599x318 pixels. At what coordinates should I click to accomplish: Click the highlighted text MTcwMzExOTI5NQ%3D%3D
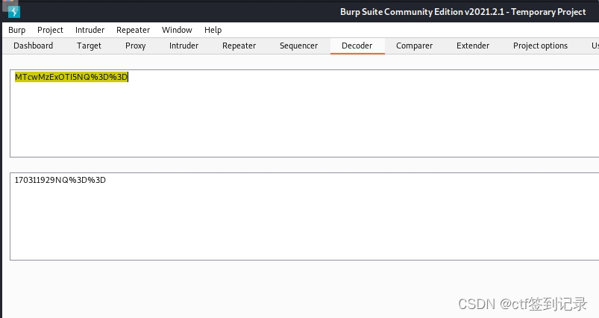pyautogui.click(x=71, y=77)
